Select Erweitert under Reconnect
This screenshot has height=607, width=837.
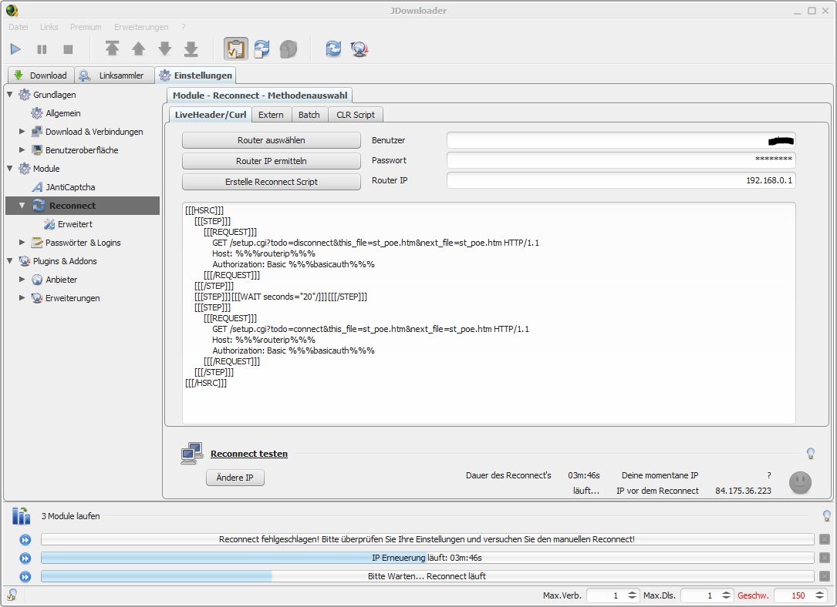(x=69, y=224)
